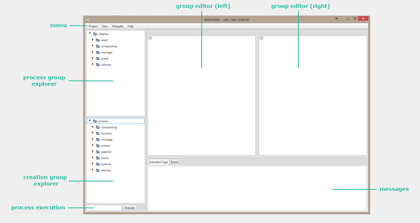Viewport: 420px width, 223px height.
Task: Open the Project menu
Action: [x=93, y=26]
